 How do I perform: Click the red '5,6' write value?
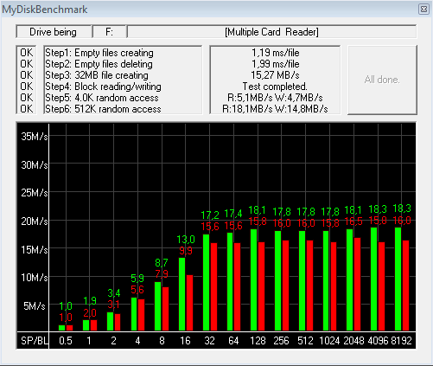pyautogui.click(x=137, y=290)
